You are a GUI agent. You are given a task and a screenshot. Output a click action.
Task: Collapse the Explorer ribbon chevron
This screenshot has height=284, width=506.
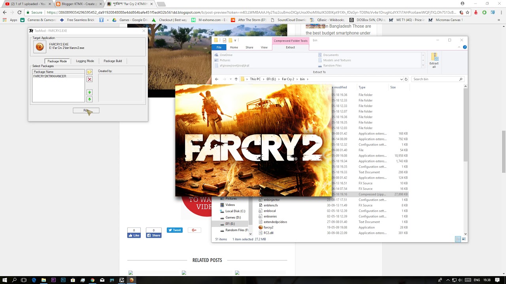[x=459, y=47]
